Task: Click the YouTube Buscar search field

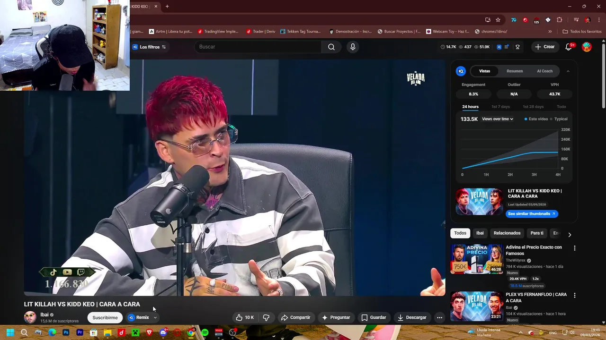Action: pos(258,47)
